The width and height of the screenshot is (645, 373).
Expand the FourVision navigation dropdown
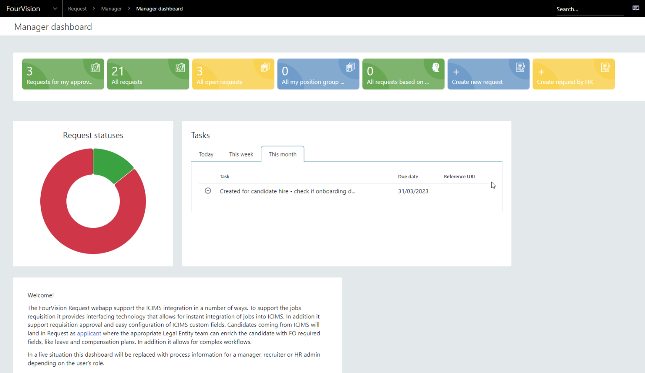[x=55, y=8]
